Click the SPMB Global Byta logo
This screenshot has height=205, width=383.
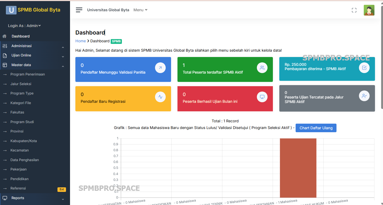[33, 10]
